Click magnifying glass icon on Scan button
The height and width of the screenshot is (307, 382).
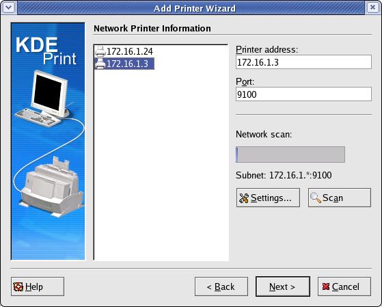[316, 198]
